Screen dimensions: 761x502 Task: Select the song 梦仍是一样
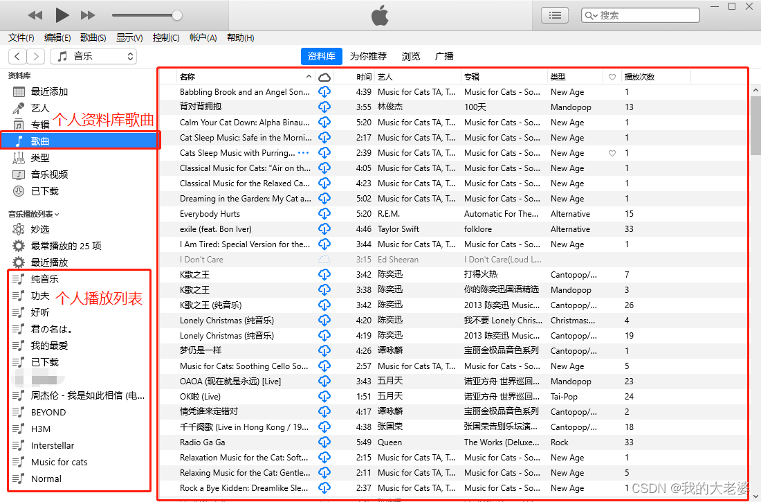(201, 350)
